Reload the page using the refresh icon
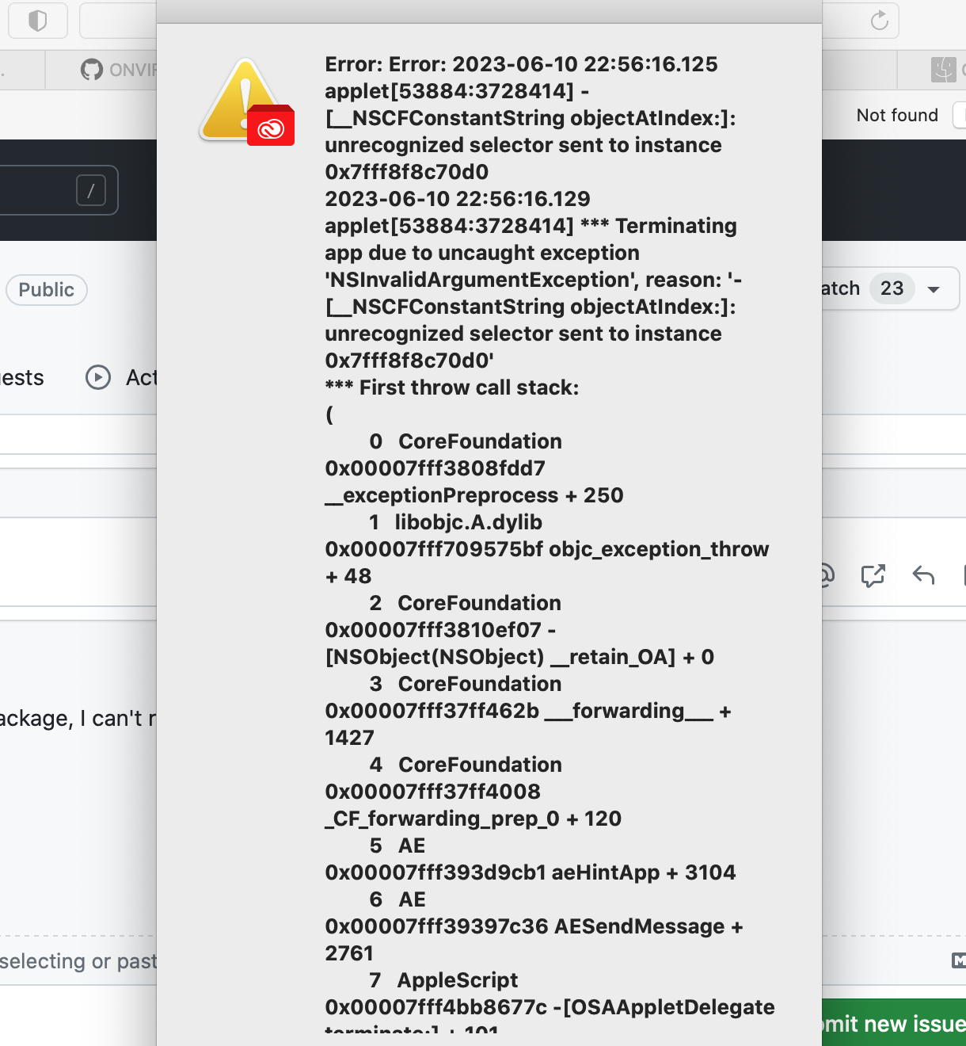Image resolution: width=966 pixels, height=1046 pixels. click(x=879, y=21)
